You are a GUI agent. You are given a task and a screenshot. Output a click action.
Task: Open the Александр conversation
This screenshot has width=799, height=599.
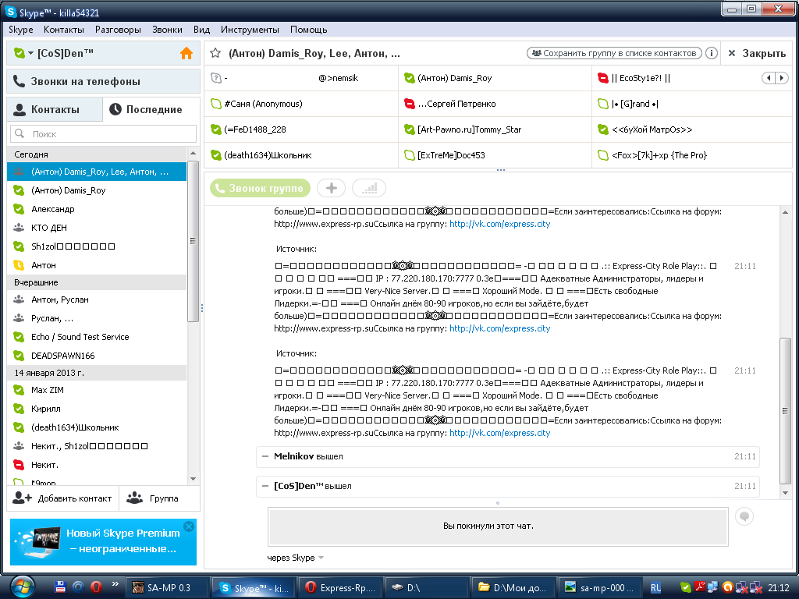tap(97, 209)
